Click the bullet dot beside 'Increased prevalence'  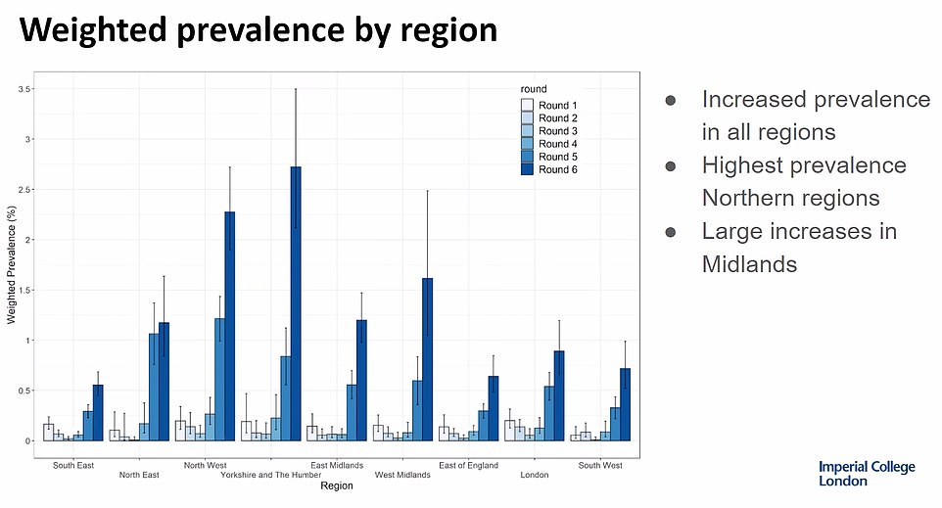(x=671, y=101)
